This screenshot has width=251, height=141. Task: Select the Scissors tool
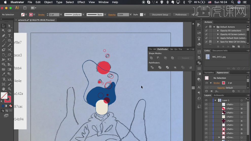tap(9, 50)
